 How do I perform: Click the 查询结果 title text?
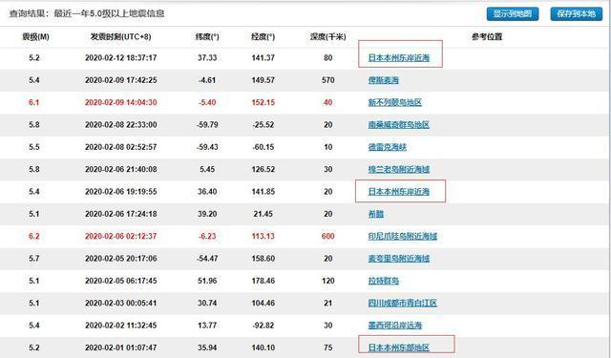[x=87, y=13]
